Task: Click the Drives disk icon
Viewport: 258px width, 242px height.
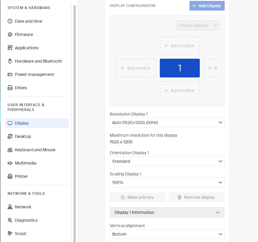Action: [10, 88]
